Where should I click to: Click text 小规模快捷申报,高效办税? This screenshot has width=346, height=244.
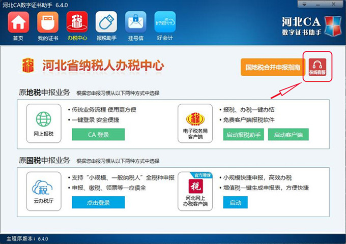257,177
